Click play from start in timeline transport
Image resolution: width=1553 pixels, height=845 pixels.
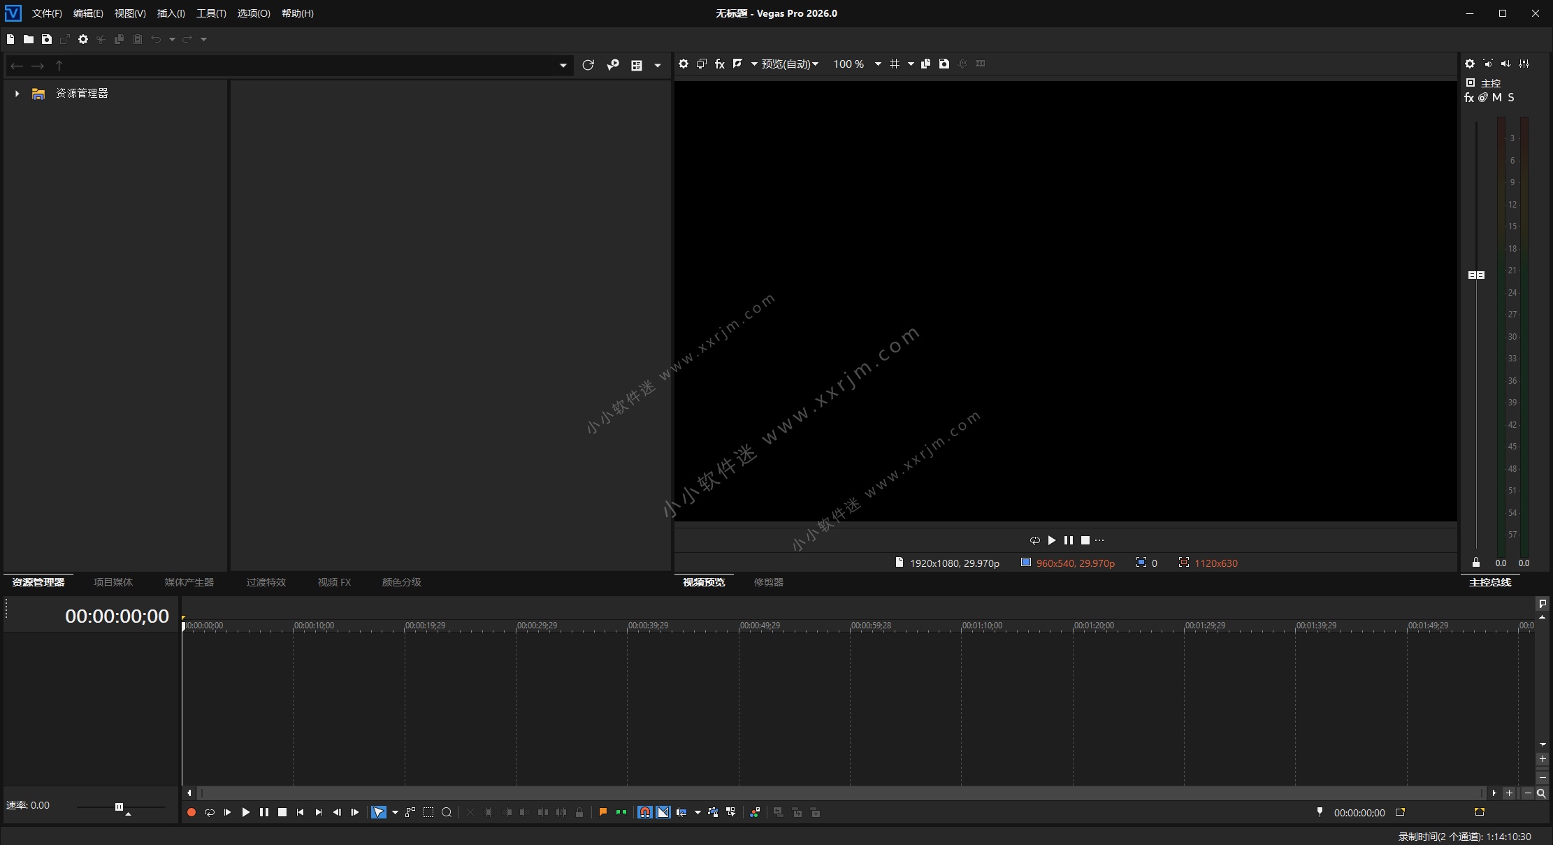point(228,812)
